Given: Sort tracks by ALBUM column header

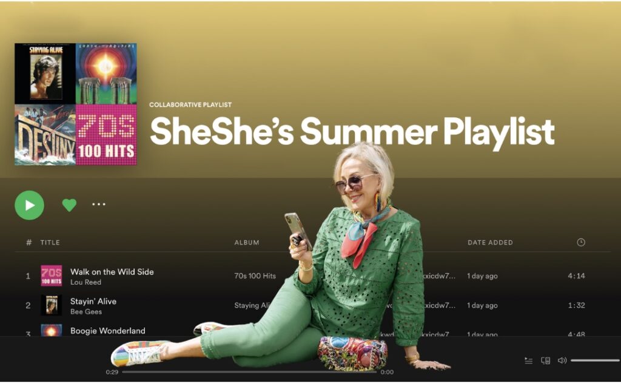Looking at the screenshot, I should click(x=247, y=242).
